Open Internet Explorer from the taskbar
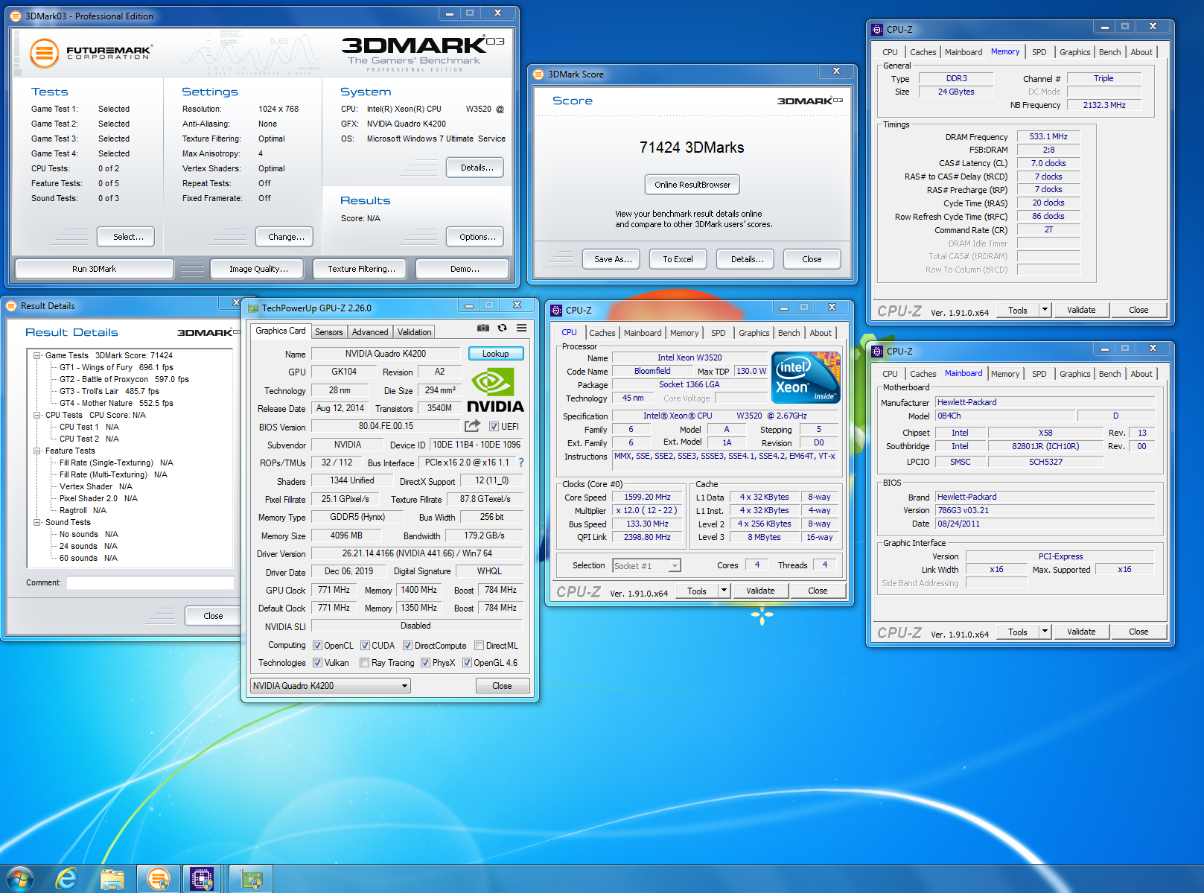The image size is (1204, 893). click(66, 879)
